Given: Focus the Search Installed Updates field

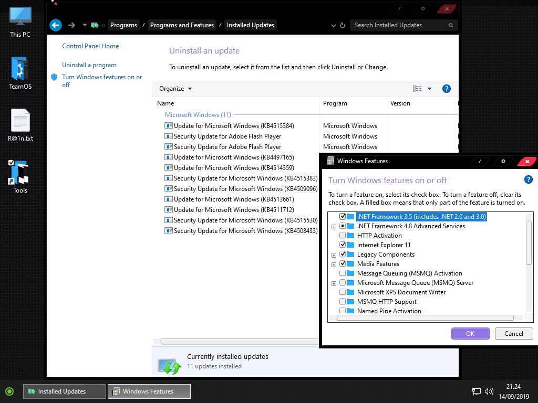Looking at the screenshot, I should 403,25.
